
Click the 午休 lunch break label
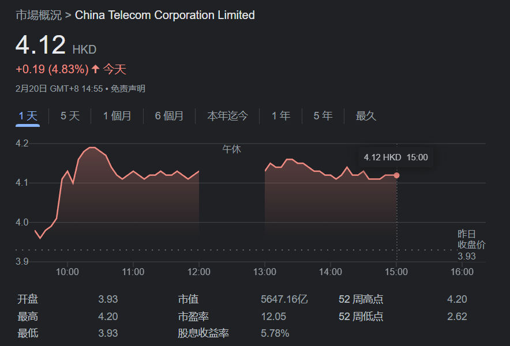click(x=231, y=149)
